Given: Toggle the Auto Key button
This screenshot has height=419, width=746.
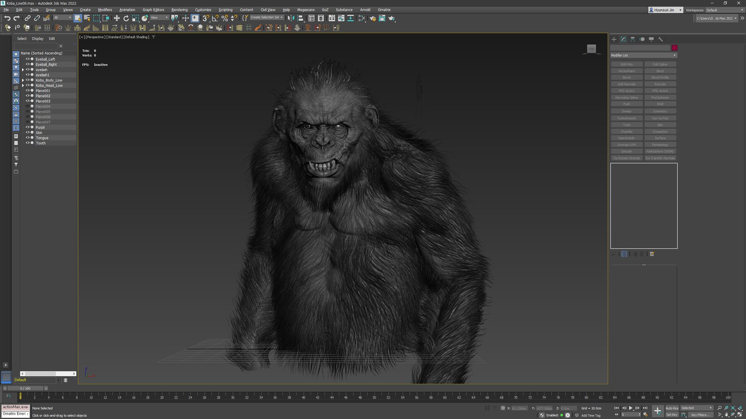Looking at the screenshot, I should [672, 408].
